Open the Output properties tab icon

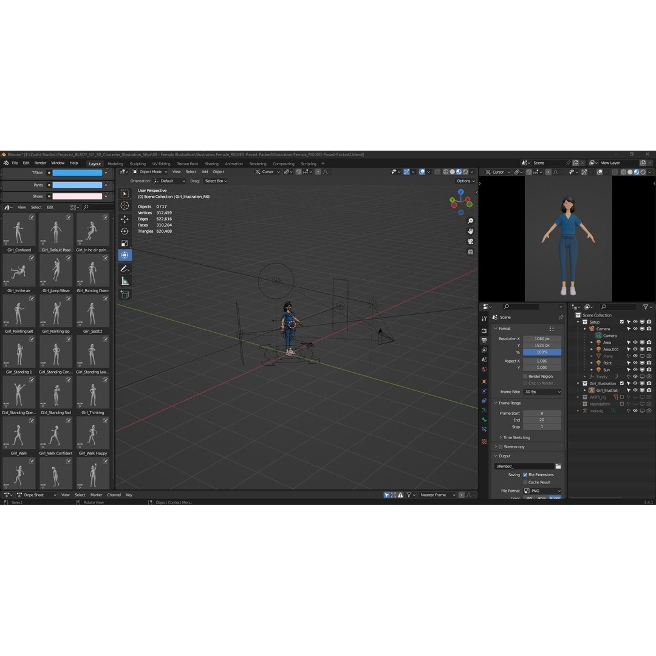[x=485, y=340]
